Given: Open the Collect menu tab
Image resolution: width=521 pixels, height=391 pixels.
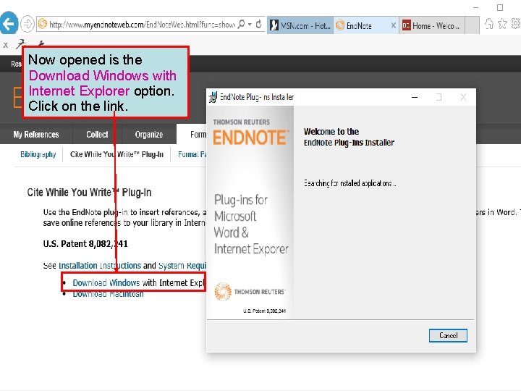Looking at the screenshot, I should coord(97,135).
